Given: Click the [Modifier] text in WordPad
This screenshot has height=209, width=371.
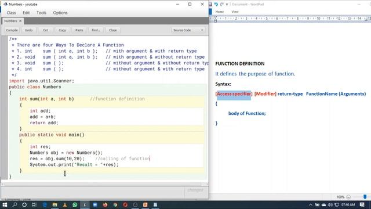Looking at the screenshot, I should coord(265,94).
